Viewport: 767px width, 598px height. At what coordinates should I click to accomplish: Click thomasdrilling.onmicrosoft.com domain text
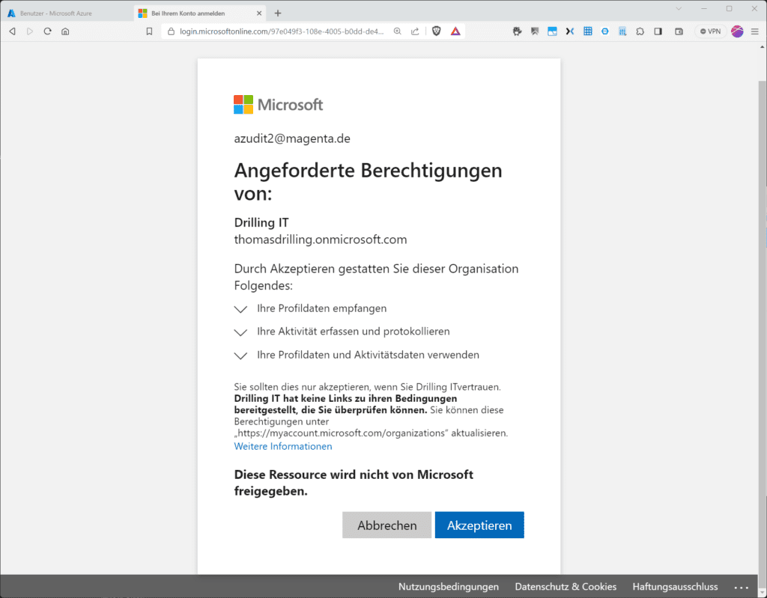pyautogui.click(x=321, y=239)
